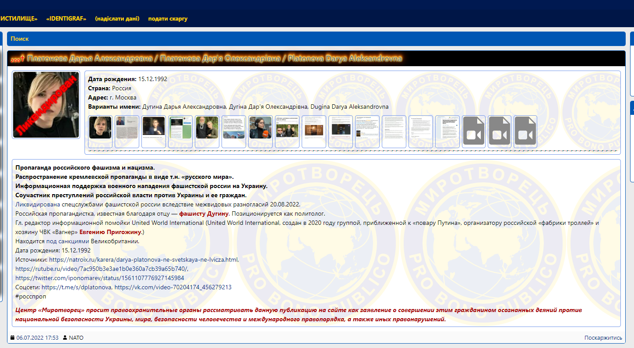Open the large profile photo
The image size is (634, 348).
pos(46,105)
